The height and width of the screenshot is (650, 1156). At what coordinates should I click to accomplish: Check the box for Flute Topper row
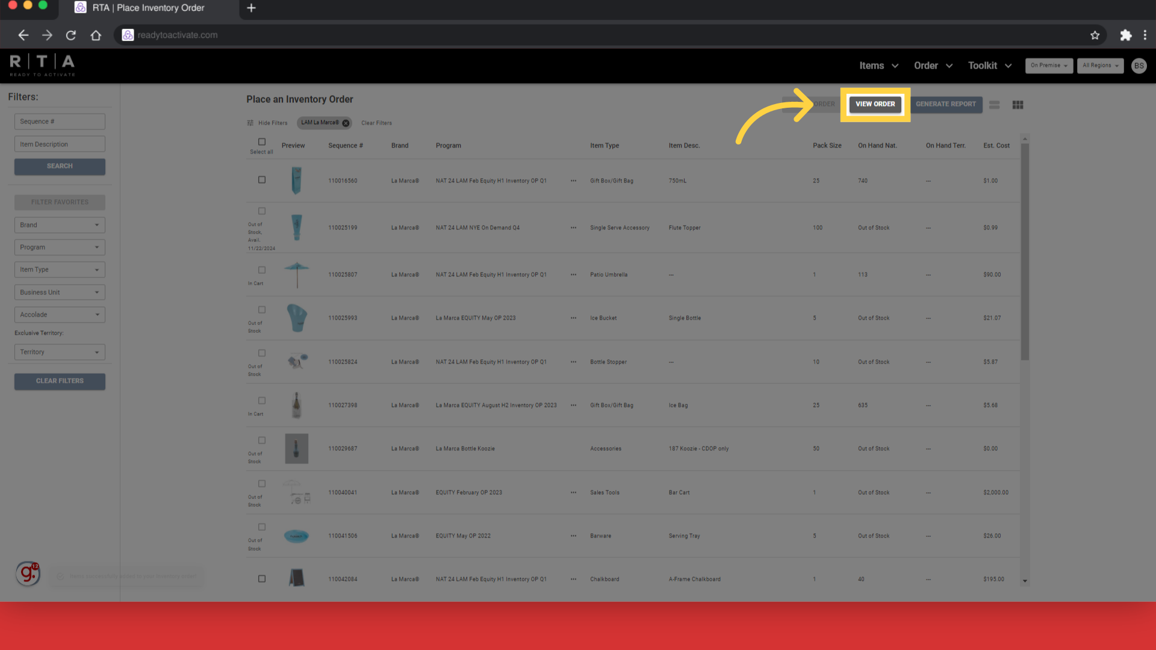point(262,211)
